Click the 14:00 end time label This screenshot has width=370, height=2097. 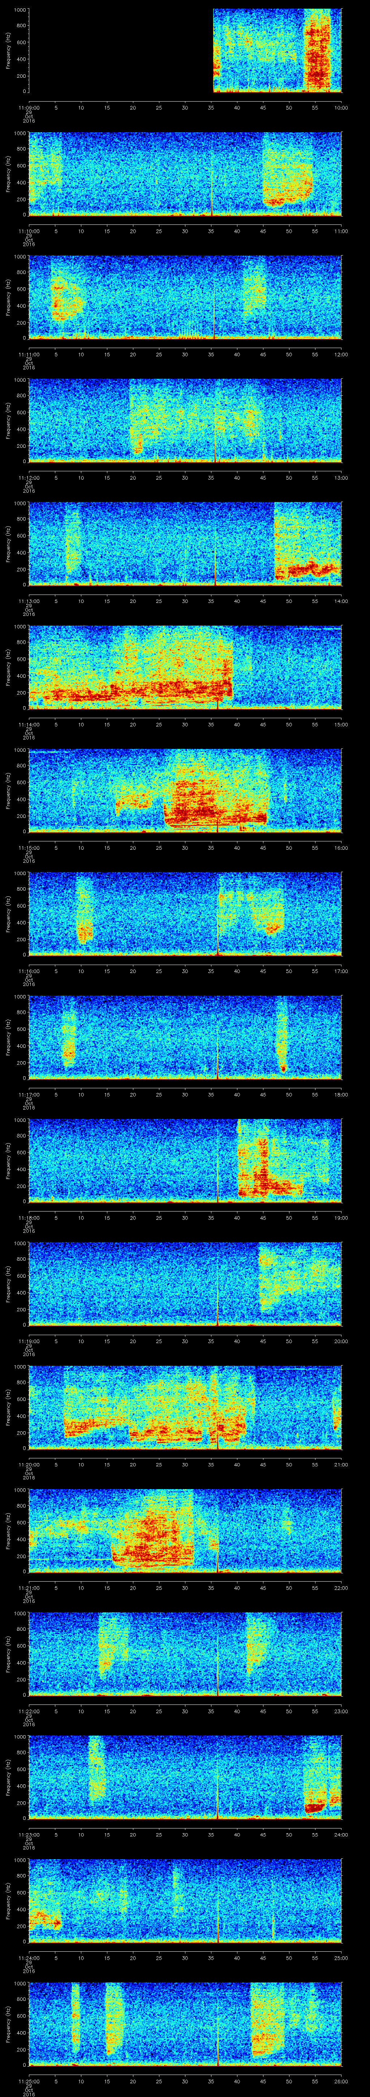coord(341,601)
